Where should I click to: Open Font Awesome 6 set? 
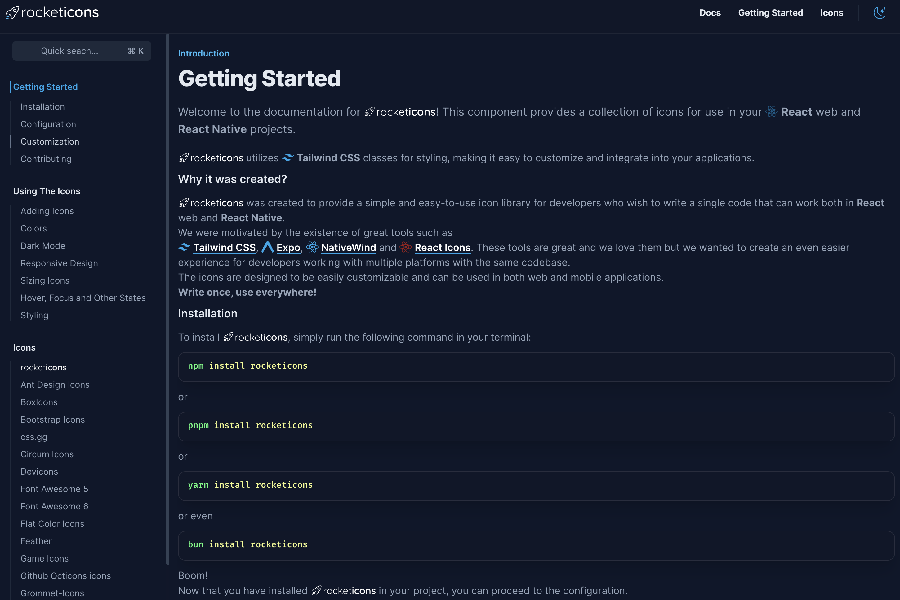click(54, 506)
